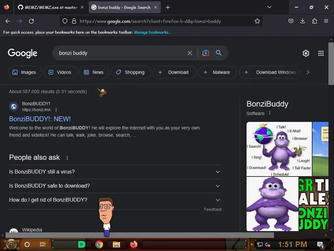The height and width of the screenshot is (251, 334).
Task: Launch Chrome from the taskbar
Action: click(x=99, y=244)
